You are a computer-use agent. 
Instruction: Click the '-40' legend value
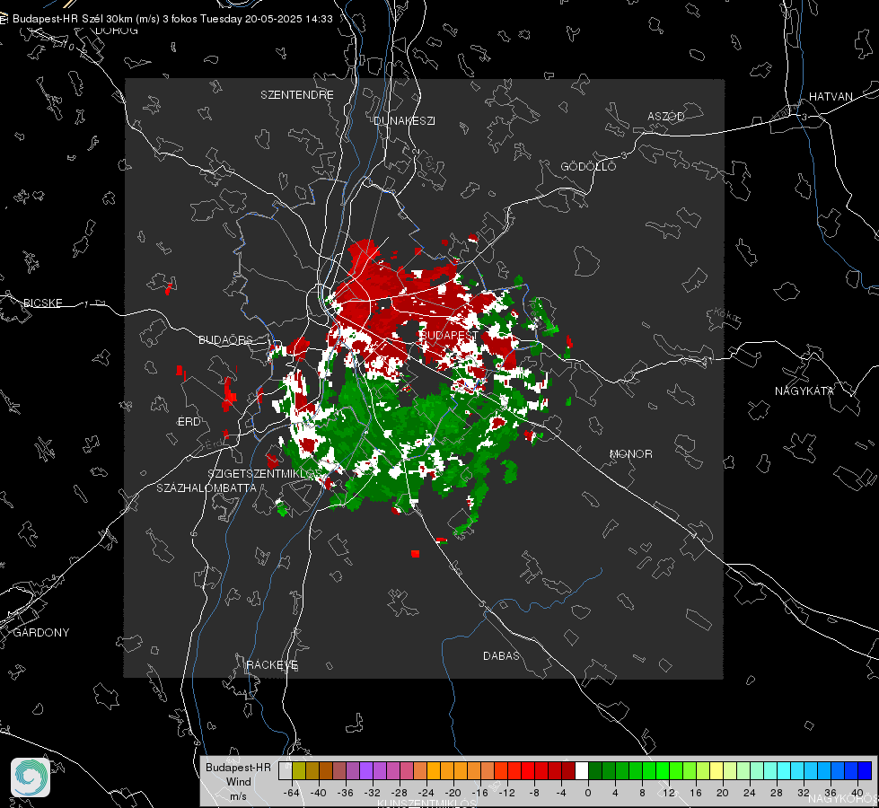(x=318, y=793)
